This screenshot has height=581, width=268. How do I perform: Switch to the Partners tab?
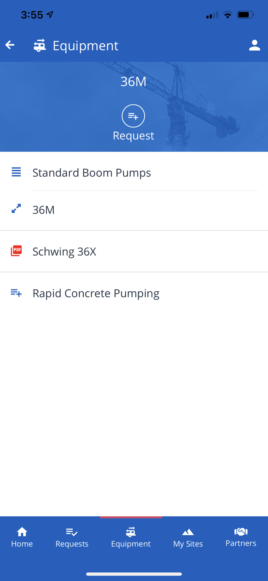(241, 536)
